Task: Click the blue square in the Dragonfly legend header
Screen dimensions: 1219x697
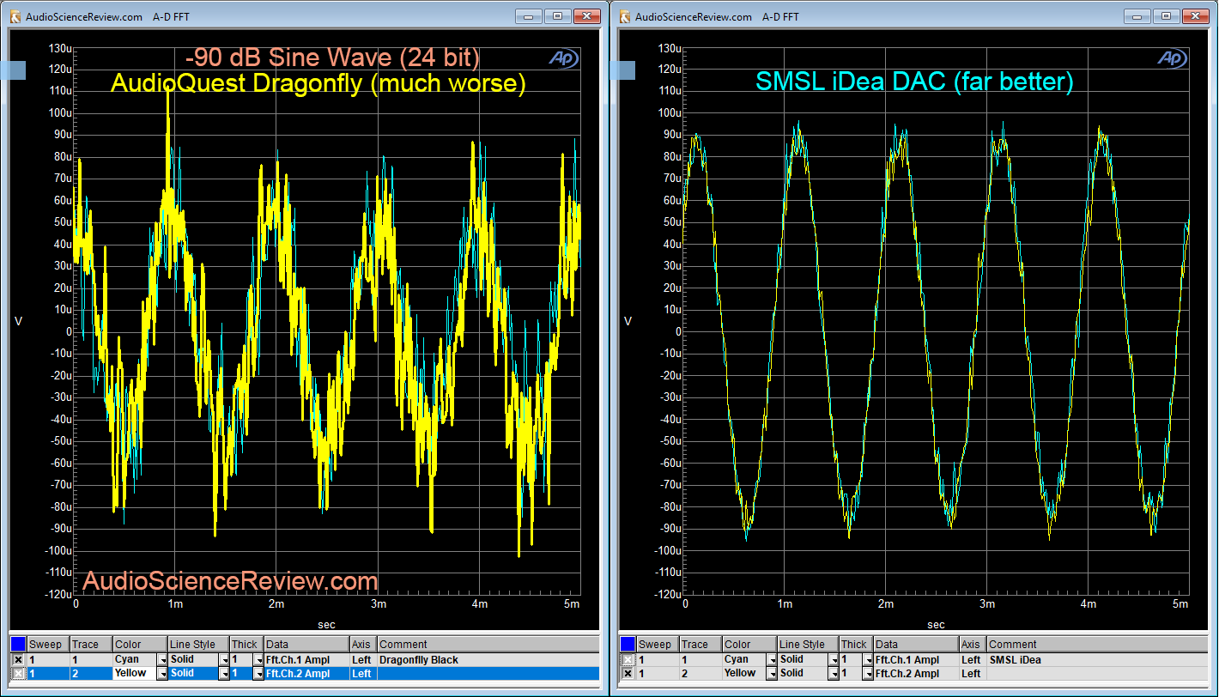Action: click(x=18, y=644)
